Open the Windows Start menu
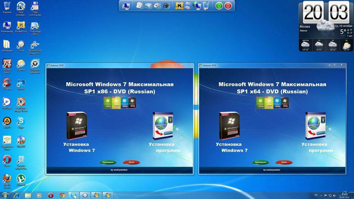 5,195
